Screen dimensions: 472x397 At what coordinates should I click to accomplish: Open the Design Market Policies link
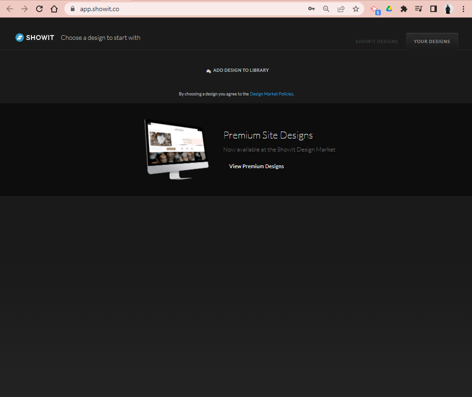[x=272, y=94]
